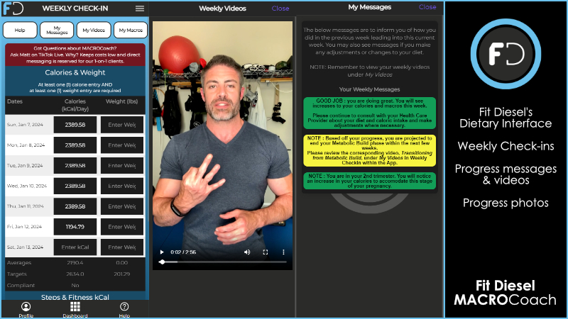Click the Help button at top

pyautogui.click(x=20, y=30)
